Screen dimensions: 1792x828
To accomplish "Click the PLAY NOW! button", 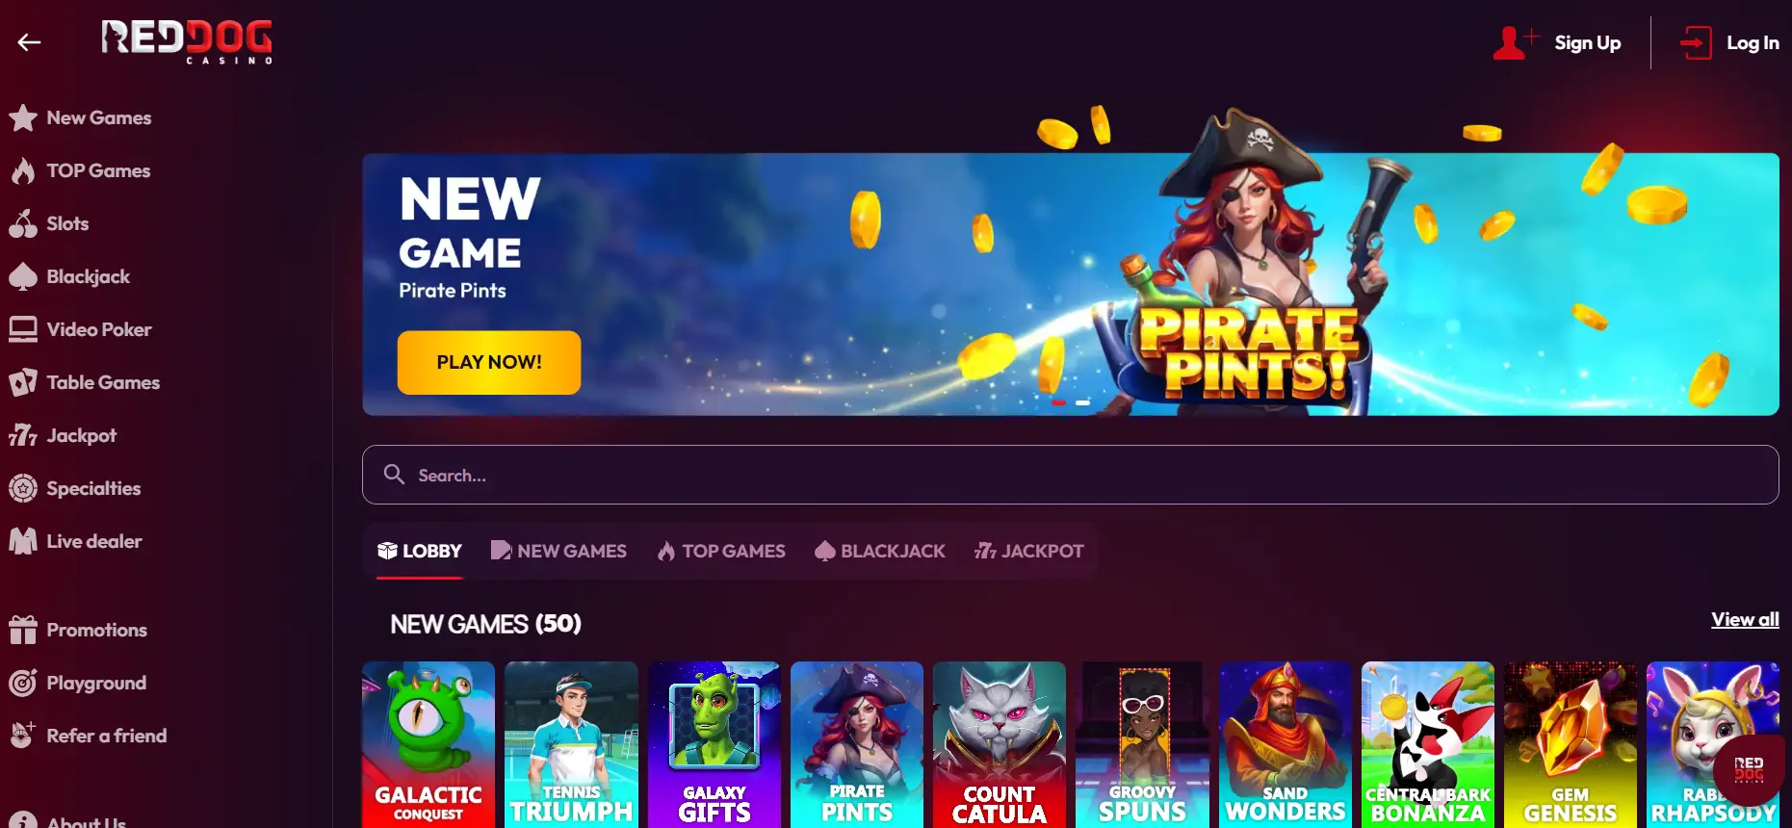I will (489, 362).
